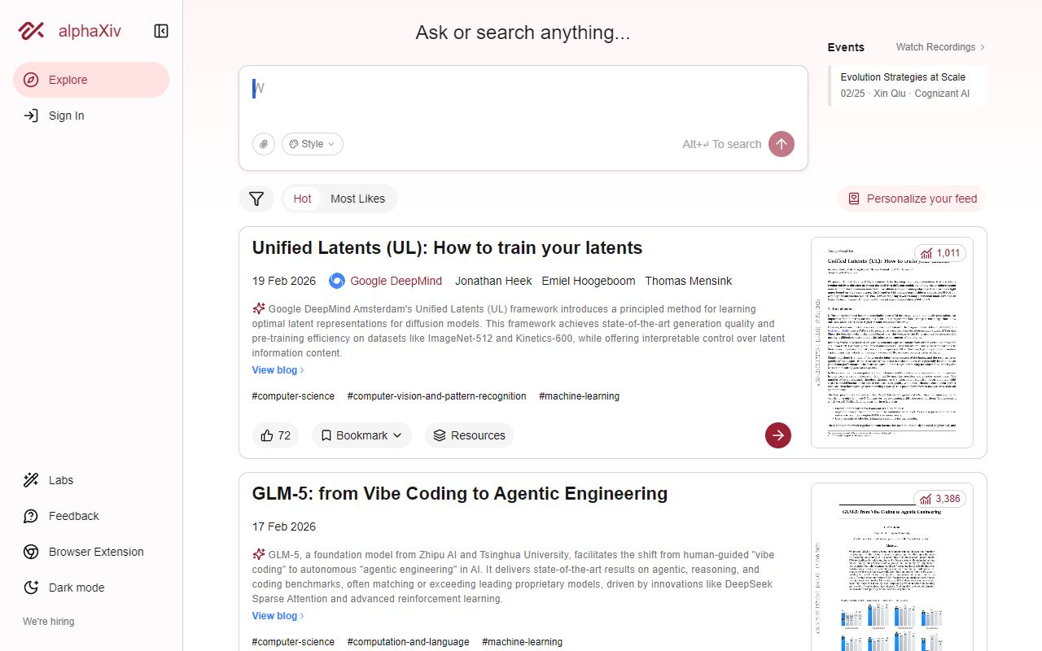
Task: Open the Bookmark dropdown menu
Action: pos(361,435)
